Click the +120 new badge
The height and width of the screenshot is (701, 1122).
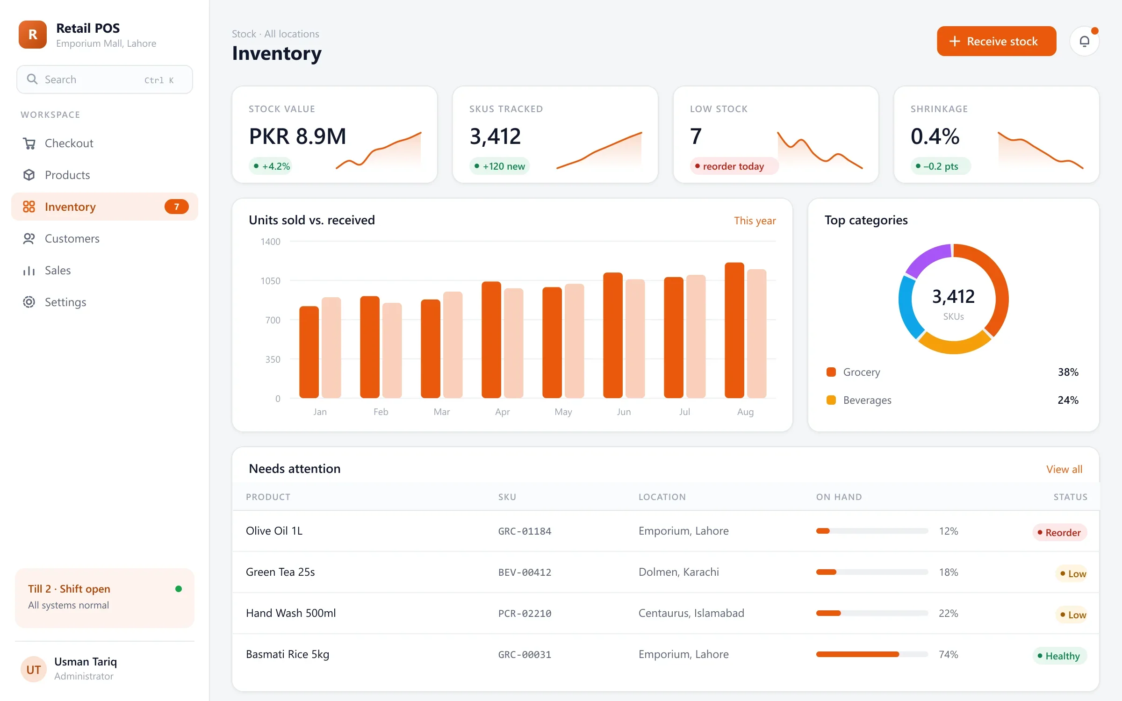[499, 166]
